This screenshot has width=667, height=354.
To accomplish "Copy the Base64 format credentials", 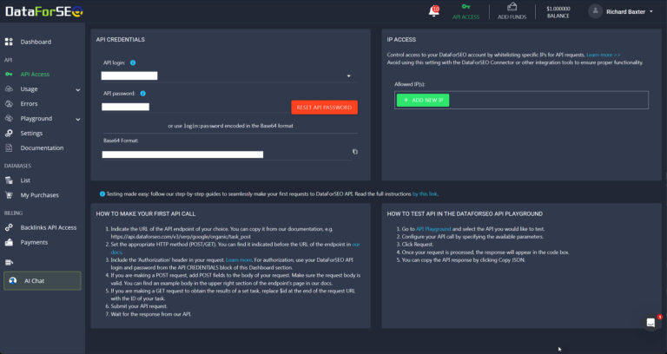I will pos(354,152).
